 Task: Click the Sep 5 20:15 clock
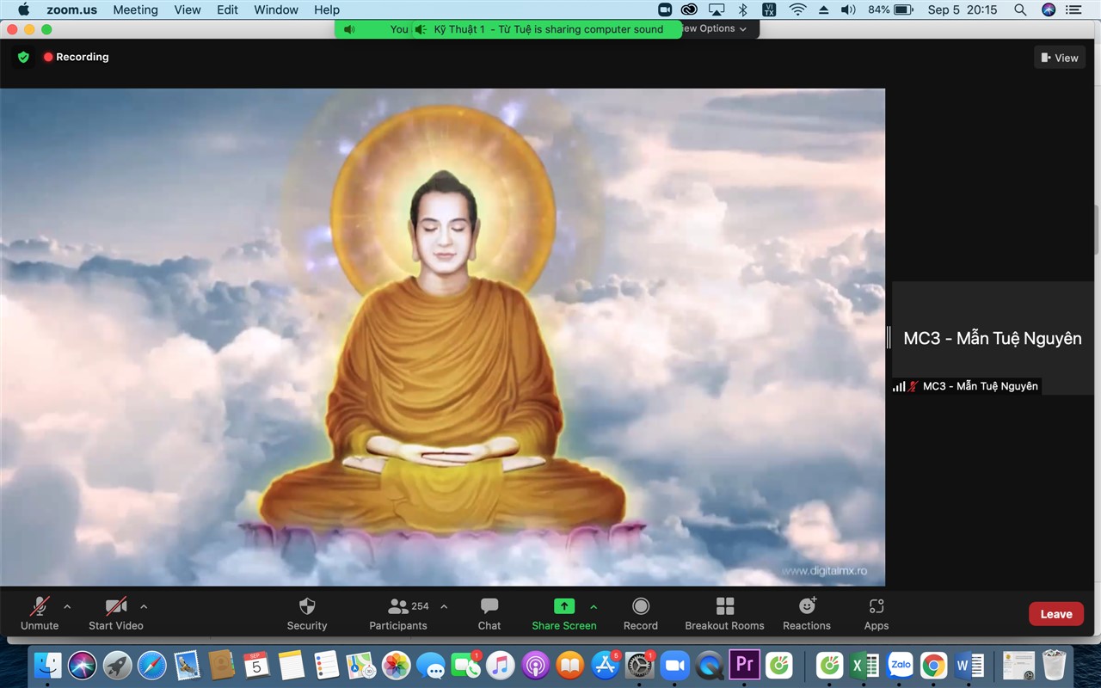[963, 9]
